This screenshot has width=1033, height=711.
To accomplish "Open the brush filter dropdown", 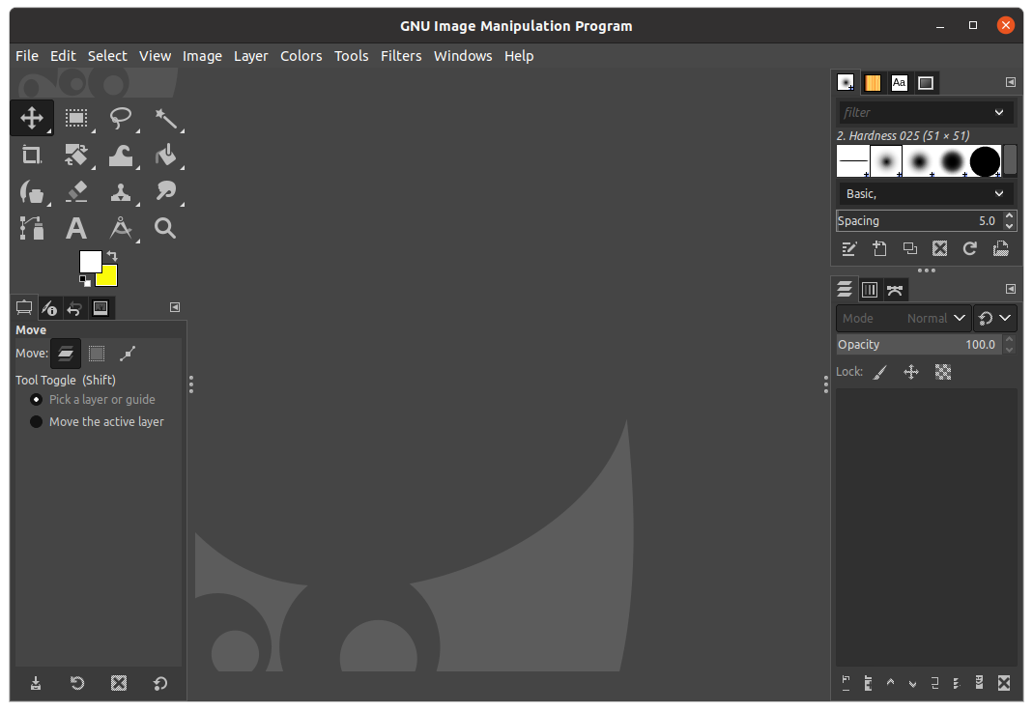I will (x=999, y=113).
